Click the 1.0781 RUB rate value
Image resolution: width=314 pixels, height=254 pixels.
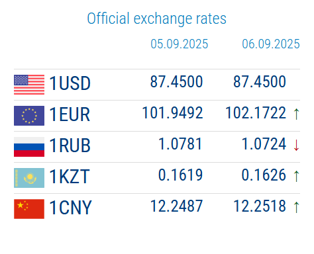click(180, 144)
